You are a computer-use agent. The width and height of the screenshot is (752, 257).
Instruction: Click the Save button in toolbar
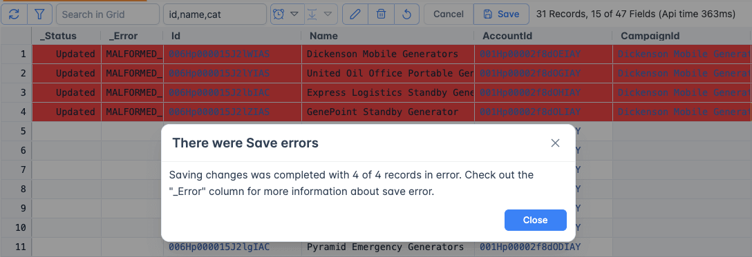pos(501,14)
